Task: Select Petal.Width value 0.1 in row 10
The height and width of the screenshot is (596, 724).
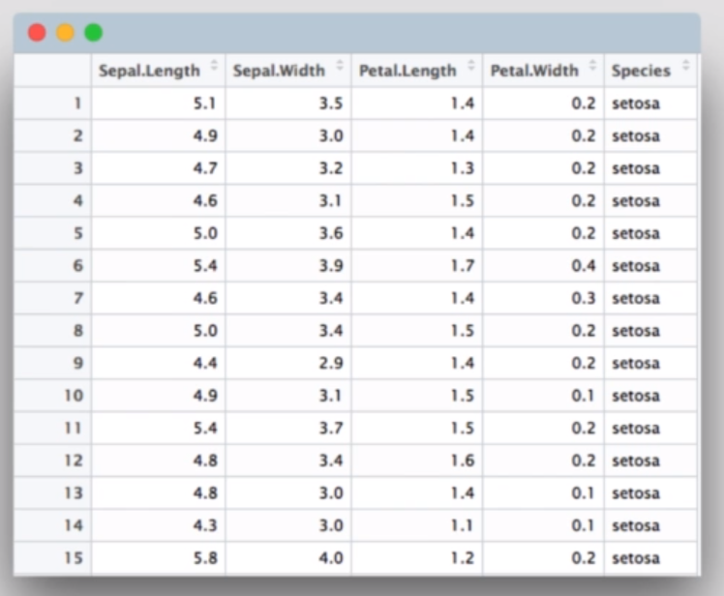Action: point(543,396)
